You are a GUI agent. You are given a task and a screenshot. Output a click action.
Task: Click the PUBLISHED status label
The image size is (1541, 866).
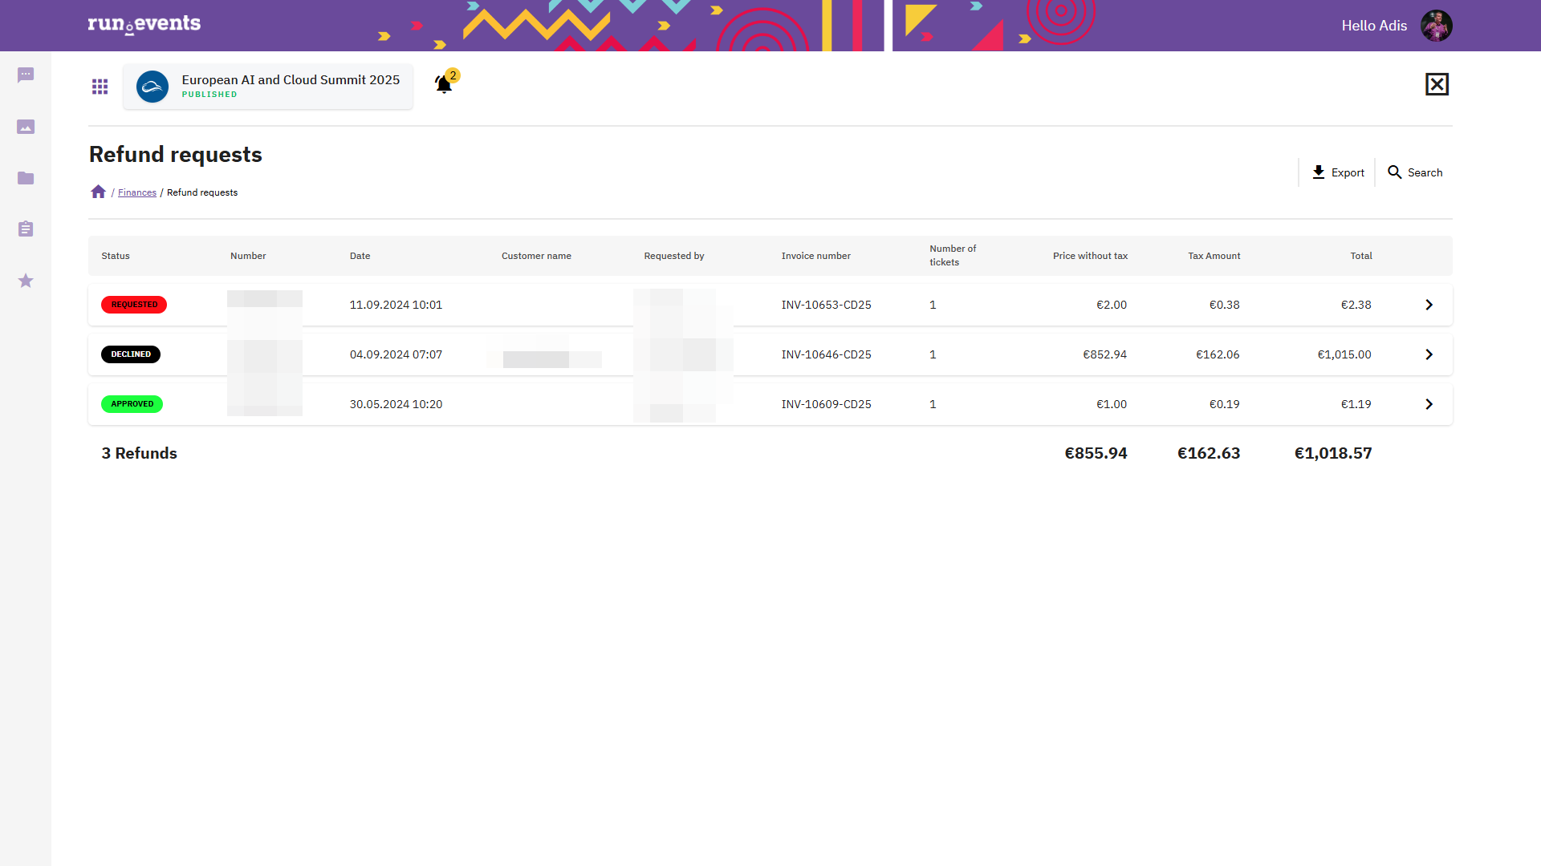point(209,95)
